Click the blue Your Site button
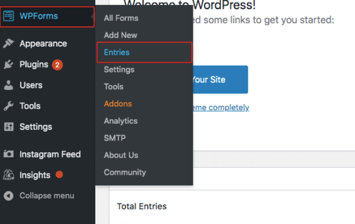The width and height of the screenshot is (355, 224). click(220, 79)
